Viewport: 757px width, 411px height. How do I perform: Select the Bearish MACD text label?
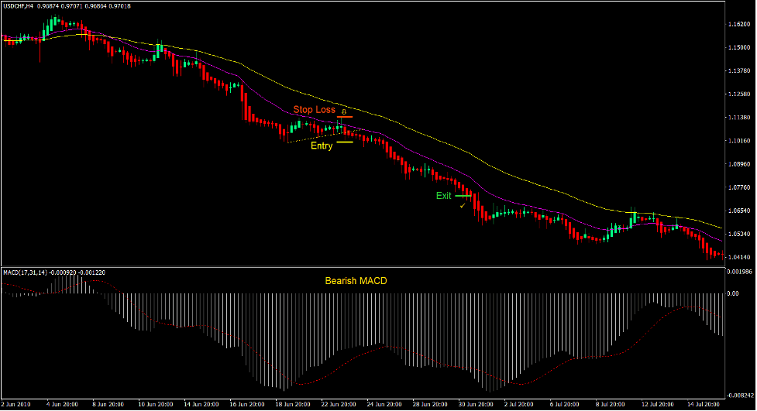(356, 281)
